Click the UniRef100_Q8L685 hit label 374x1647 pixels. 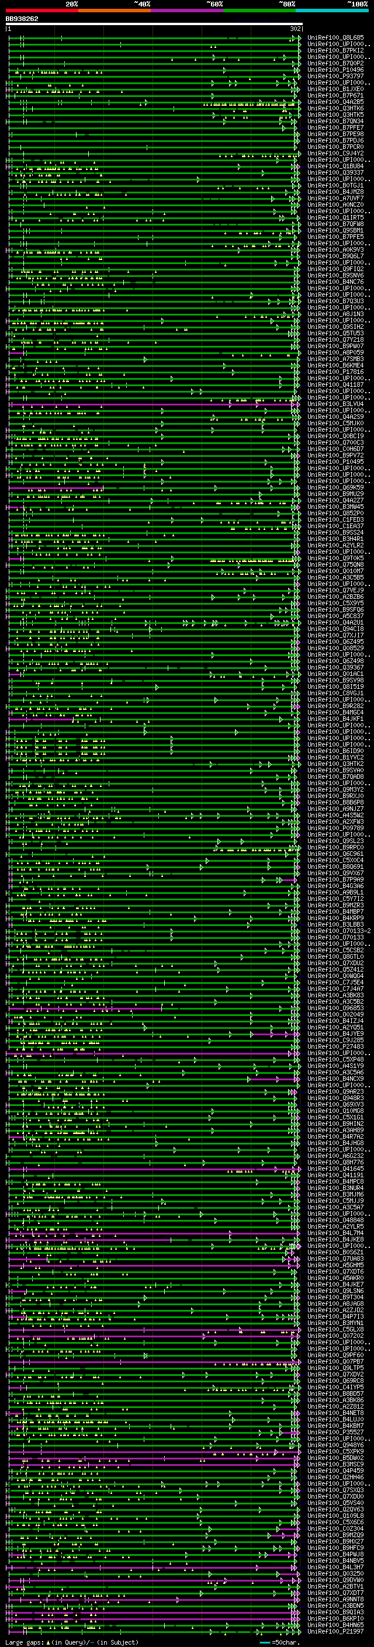335,38
